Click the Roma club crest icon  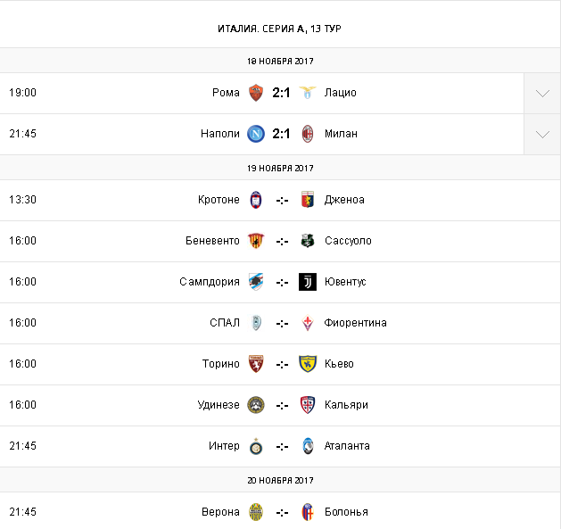click(256, 93)
